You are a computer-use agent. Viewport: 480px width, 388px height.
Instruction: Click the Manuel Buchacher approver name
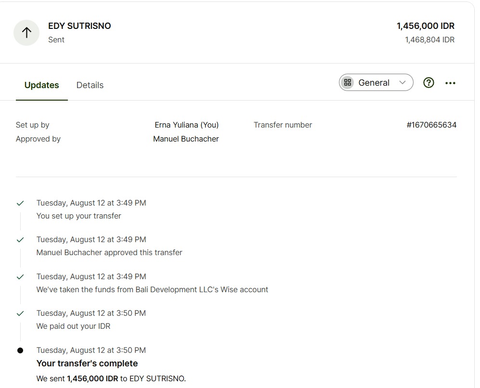point(186,139)
